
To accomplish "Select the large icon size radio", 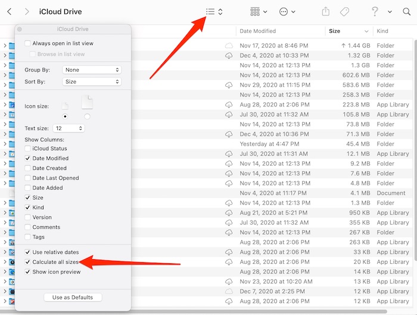I will click(87, 116).
